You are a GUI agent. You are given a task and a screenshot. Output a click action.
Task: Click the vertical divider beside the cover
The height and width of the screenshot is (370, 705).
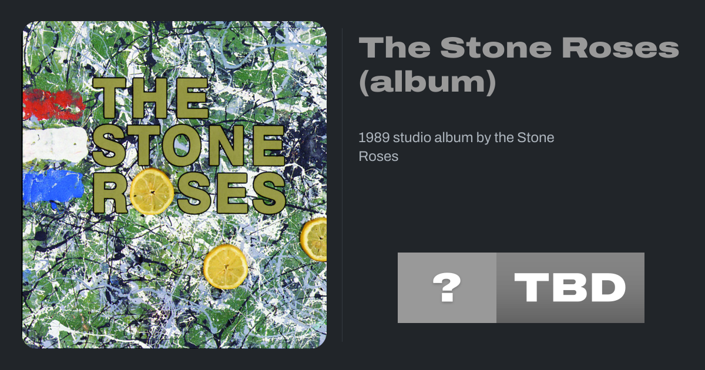tap(342, 185)
